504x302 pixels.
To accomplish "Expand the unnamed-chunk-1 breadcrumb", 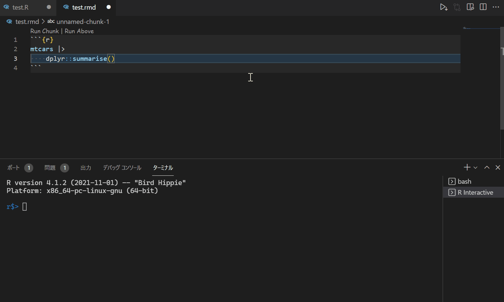I will click(83, 22).
